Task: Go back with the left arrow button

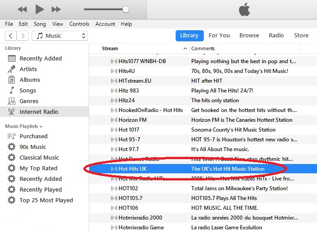Action: tap(11, 36)
